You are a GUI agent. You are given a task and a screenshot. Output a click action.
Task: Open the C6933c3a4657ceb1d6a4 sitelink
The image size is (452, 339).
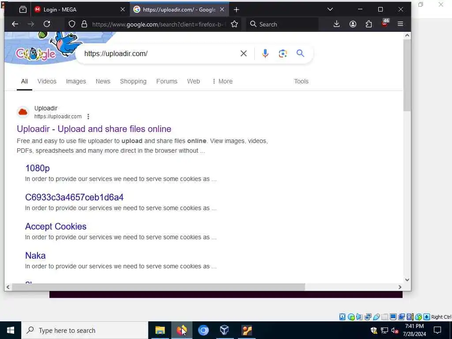coord(74,197)
